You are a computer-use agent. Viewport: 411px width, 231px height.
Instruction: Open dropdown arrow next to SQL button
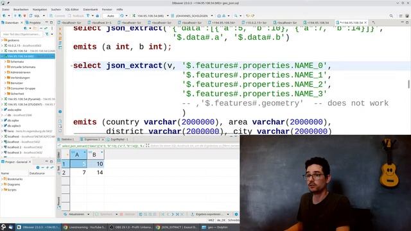pos(44,15)
